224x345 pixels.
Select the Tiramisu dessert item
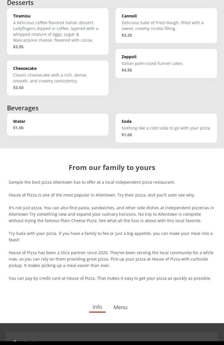(58, 31)
